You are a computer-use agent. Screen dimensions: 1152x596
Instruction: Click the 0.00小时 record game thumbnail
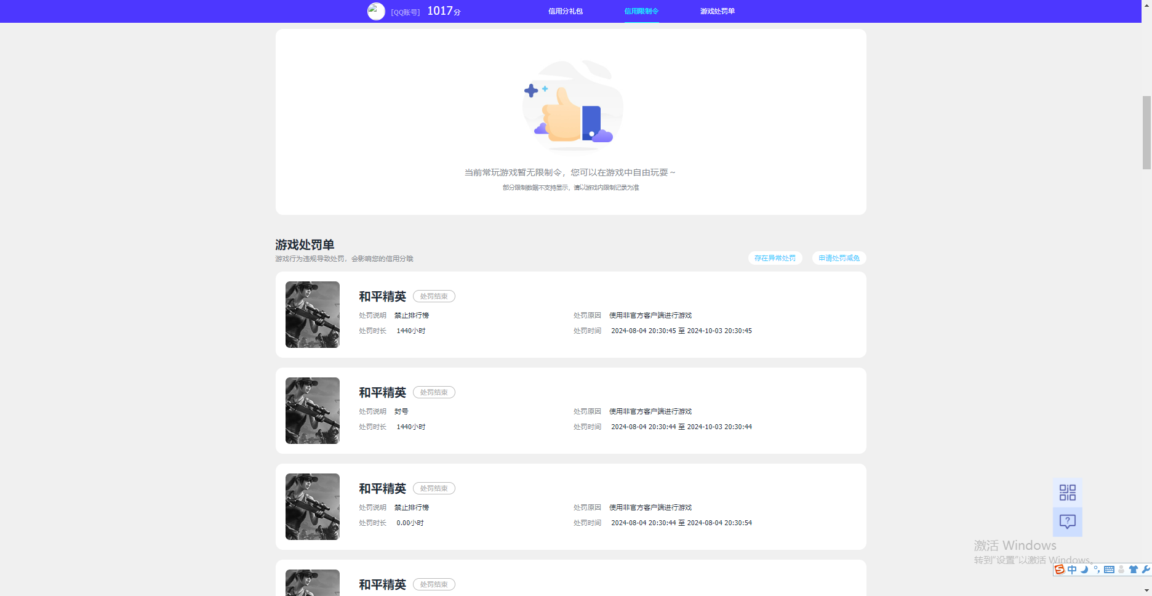pyautogui.click(x=313, y=507)
